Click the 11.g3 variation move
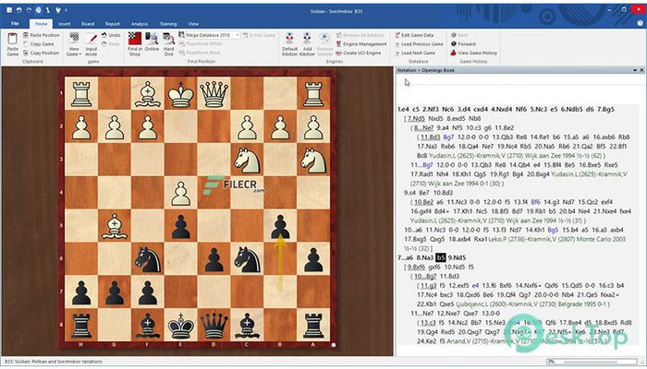Image resolution: width=647 pixels, height=369 pixels. (429, 286)
